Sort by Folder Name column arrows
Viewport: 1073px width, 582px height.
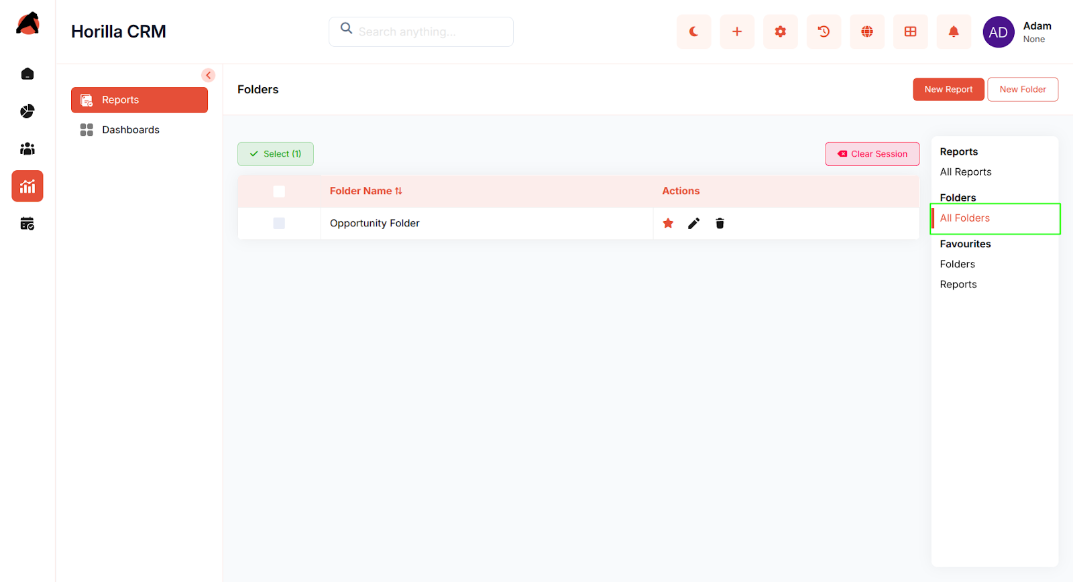coord(398,191)
